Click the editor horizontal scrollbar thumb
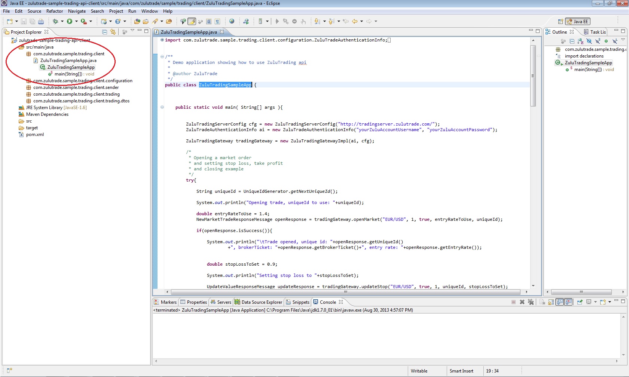 pos(345,292)
